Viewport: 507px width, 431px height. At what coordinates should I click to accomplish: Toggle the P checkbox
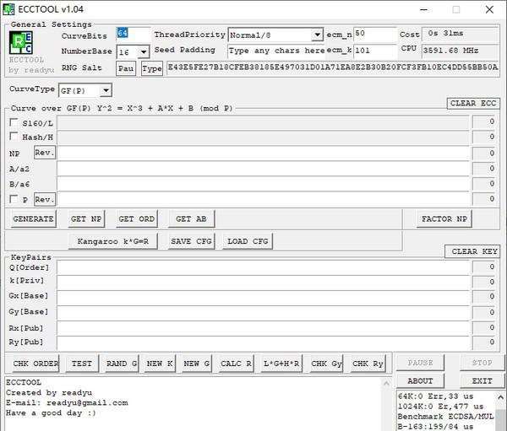14,199
